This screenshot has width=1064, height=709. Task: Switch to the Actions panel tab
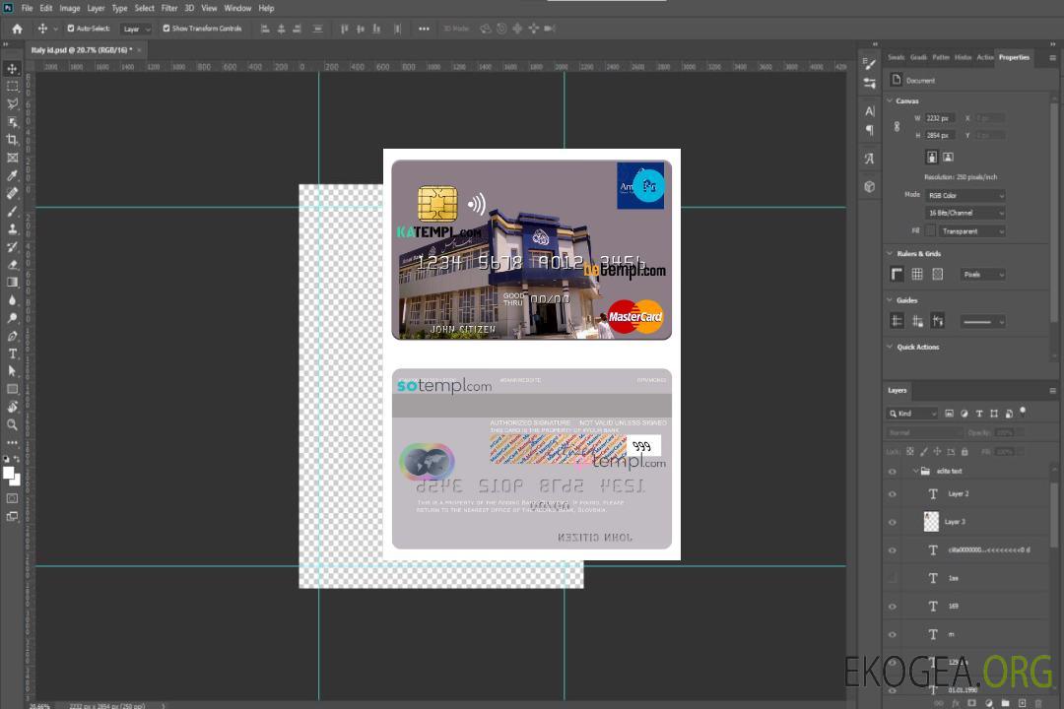984,57
